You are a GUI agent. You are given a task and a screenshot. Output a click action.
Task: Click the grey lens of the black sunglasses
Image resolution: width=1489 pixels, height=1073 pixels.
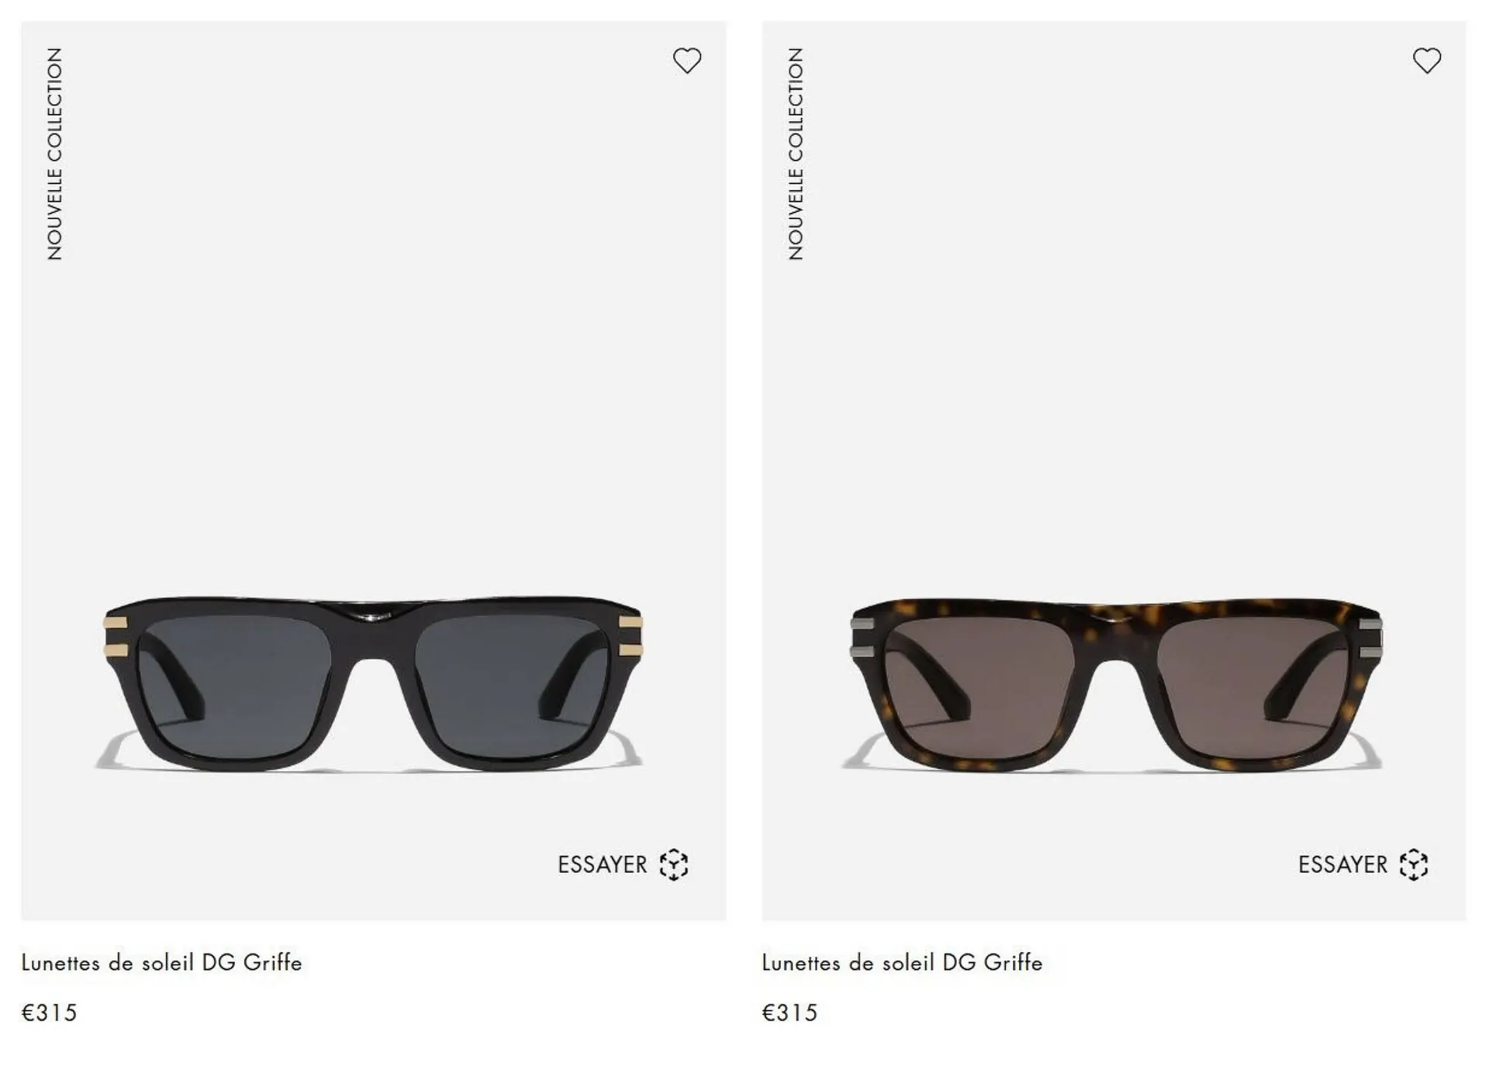(237, 683)
